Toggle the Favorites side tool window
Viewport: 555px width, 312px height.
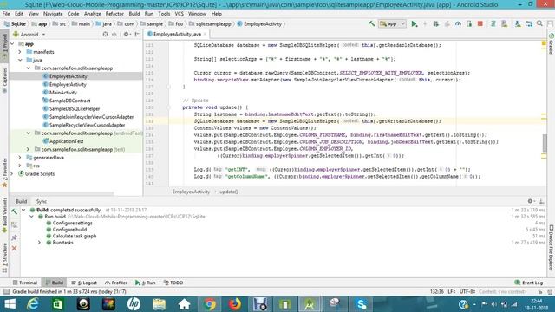point(4,173)
